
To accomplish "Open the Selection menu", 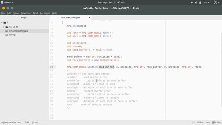I will pyautogui.click(x=26, y=13).
